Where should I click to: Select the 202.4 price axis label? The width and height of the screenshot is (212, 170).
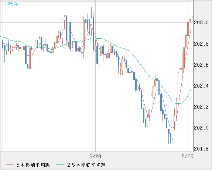click(201, 86)
